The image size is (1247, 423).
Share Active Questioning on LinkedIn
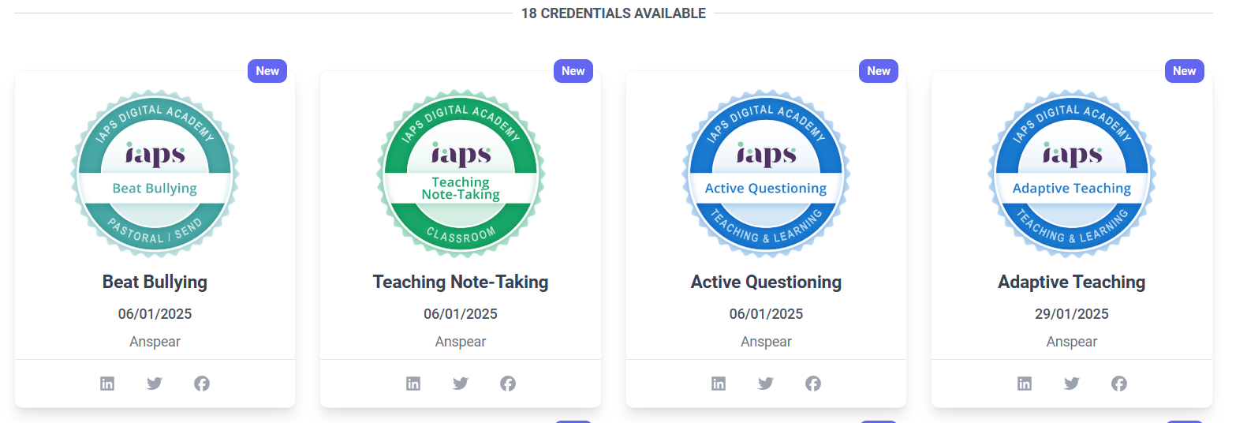click(x=719, y=384)
